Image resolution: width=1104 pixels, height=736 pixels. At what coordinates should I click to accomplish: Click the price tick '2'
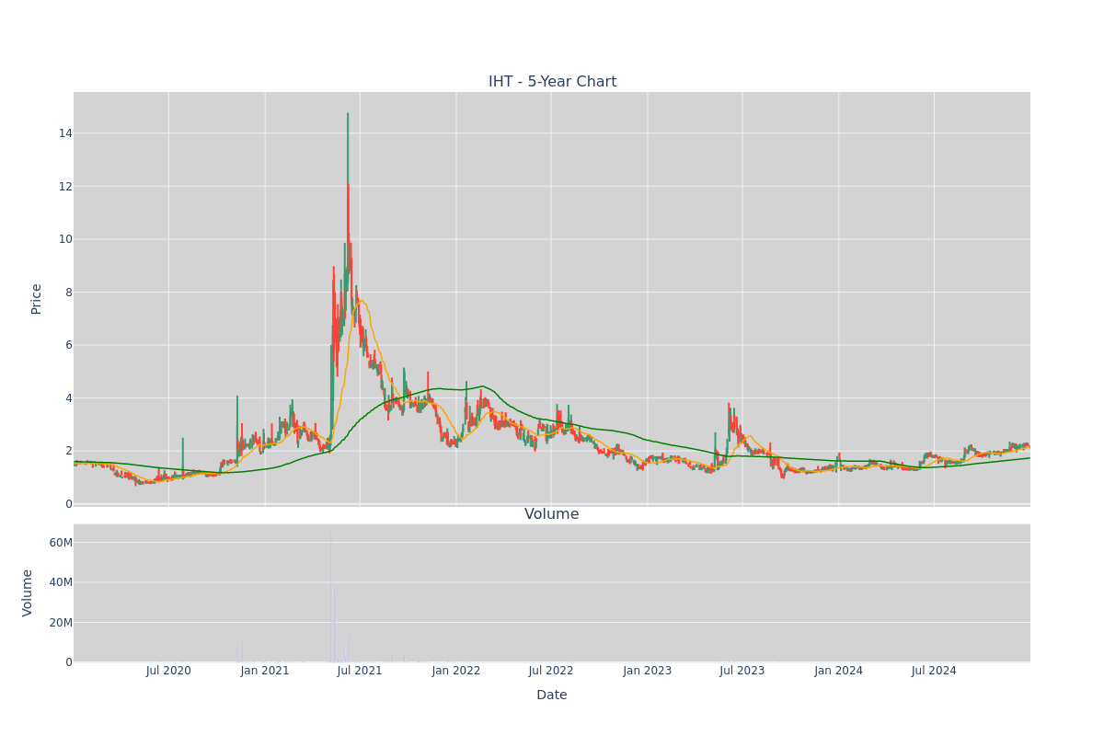[68, 451]
